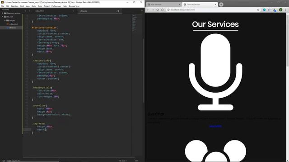Screen dimensions: 289x162
Task: Open the Preferences menu
Action: pyautogui.click(x=56, y=6)
